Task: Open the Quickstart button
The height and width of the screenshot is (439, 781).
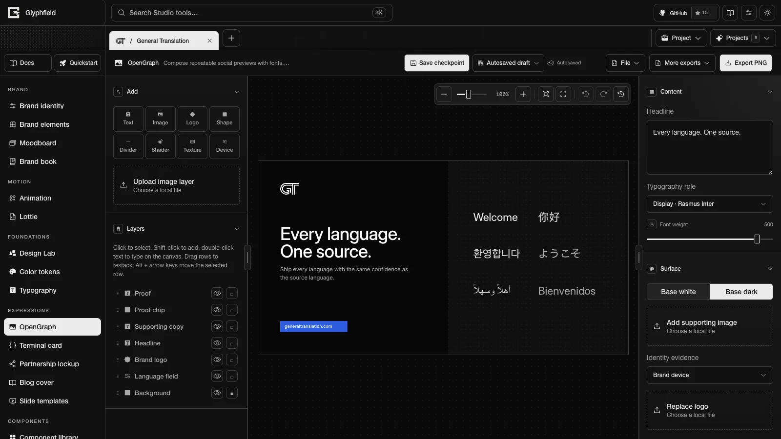Action: (x=78, y=63)
